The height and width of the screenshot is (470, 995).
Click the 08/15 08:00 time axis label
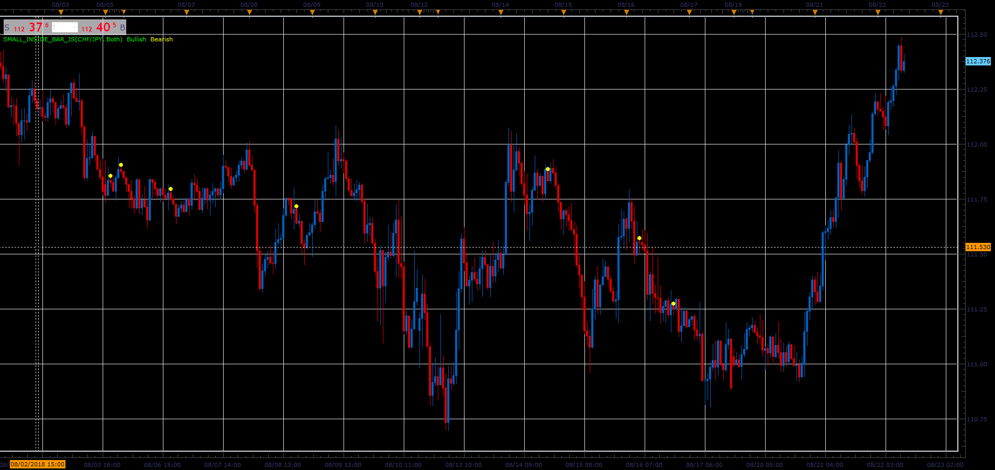584,465
